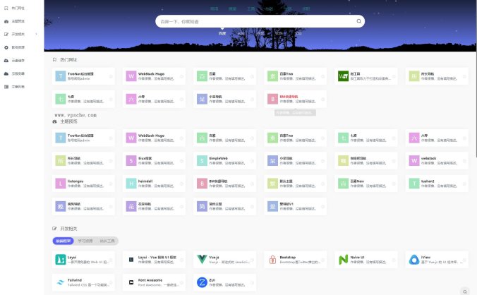Expand the 开发相关 sidebar submenu arrow
This screenshot has width=477, height=295.
coord(36,33)
